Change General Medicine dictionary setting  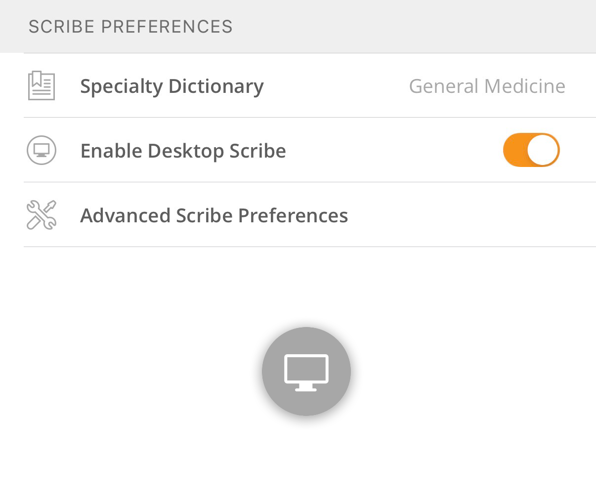[487, 86]
